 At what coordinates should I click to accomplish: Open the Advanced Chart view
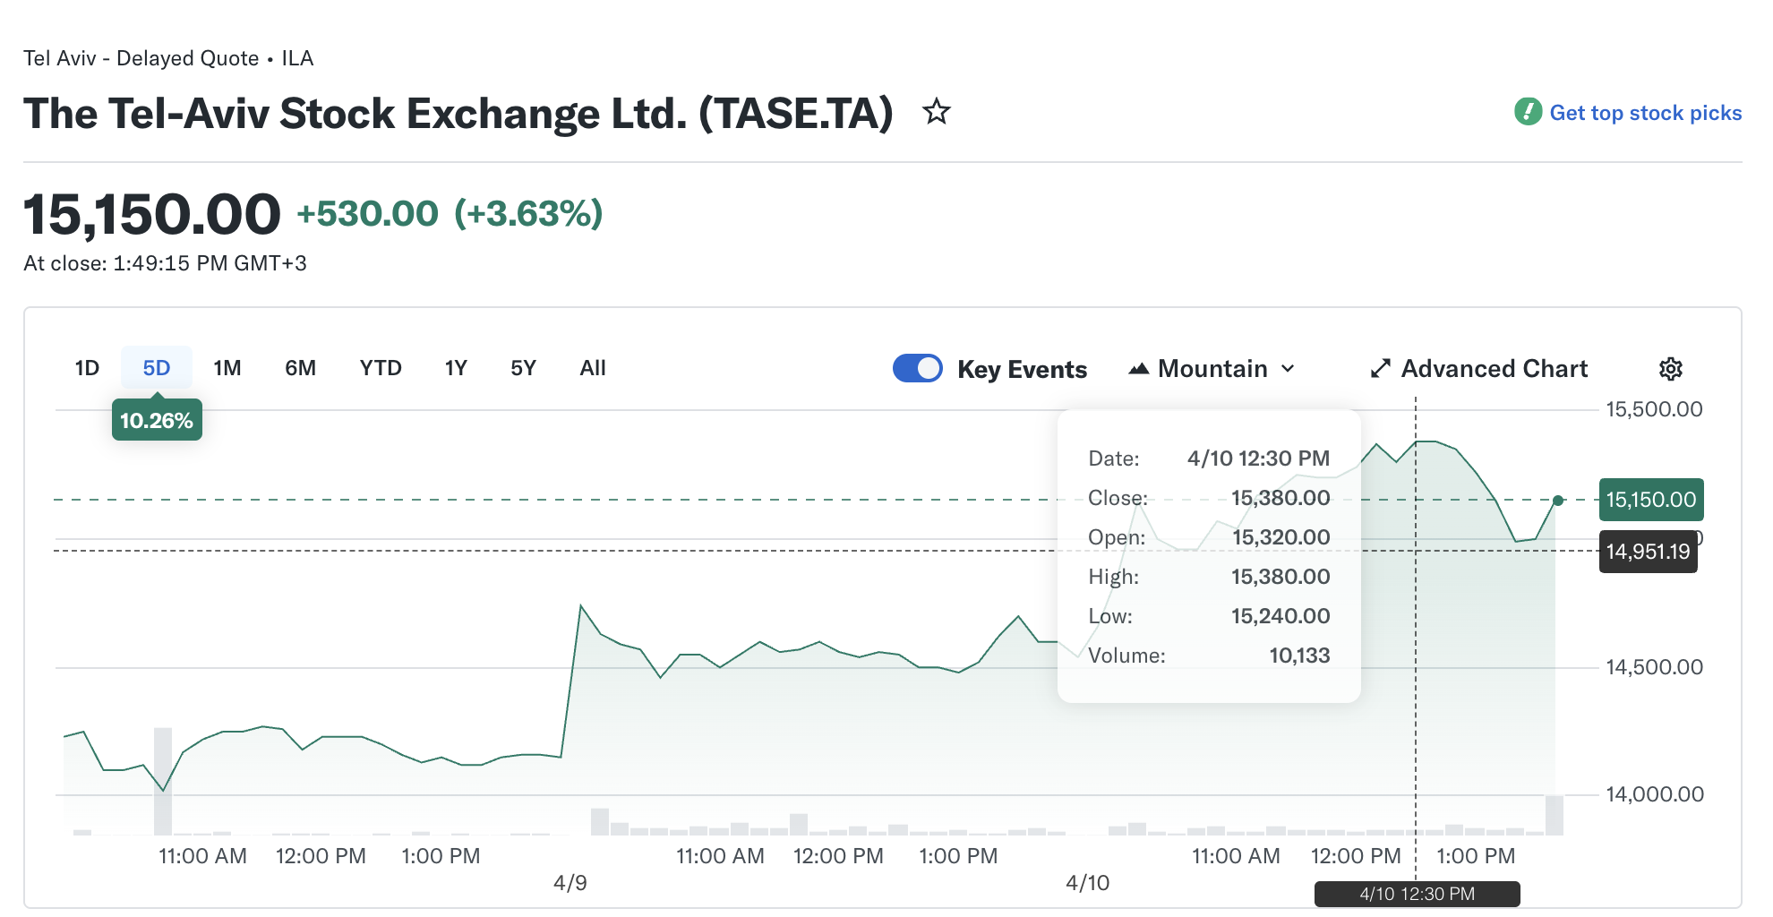click(x=1494, y=369)
